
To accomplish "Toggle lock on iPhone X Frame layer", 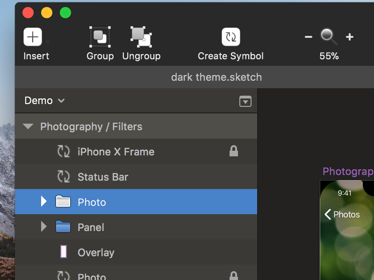I will (x=234, y=151).
